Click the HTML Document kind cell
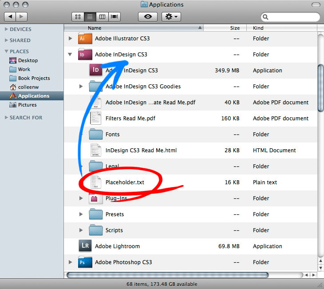The image size is (324, 289). [274, 150]
